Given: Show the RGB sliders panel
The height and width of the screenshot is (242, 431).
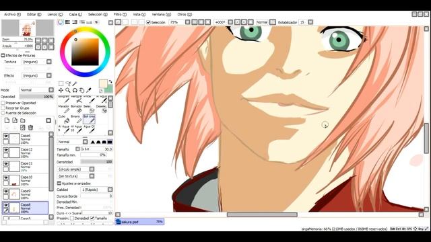Looking at the screenshot, I should pos(67,22).
